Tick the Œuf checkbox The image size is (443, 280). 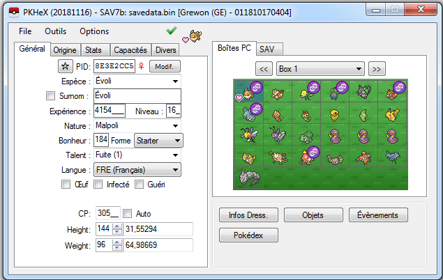[x=66, y=185]
